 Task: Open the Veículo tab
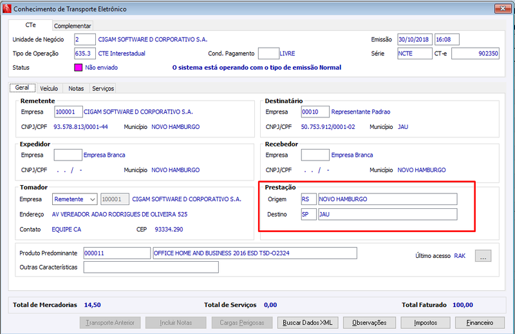[49, 88]
